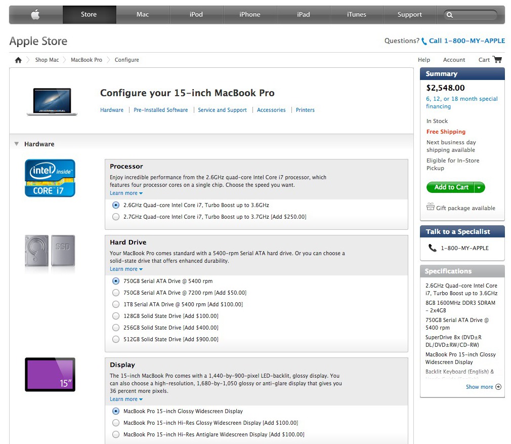Image resolution: width=511 pixels, height=444 pixels.
Task: Click the Intel Core i7 badge
Action: [50, 178]
